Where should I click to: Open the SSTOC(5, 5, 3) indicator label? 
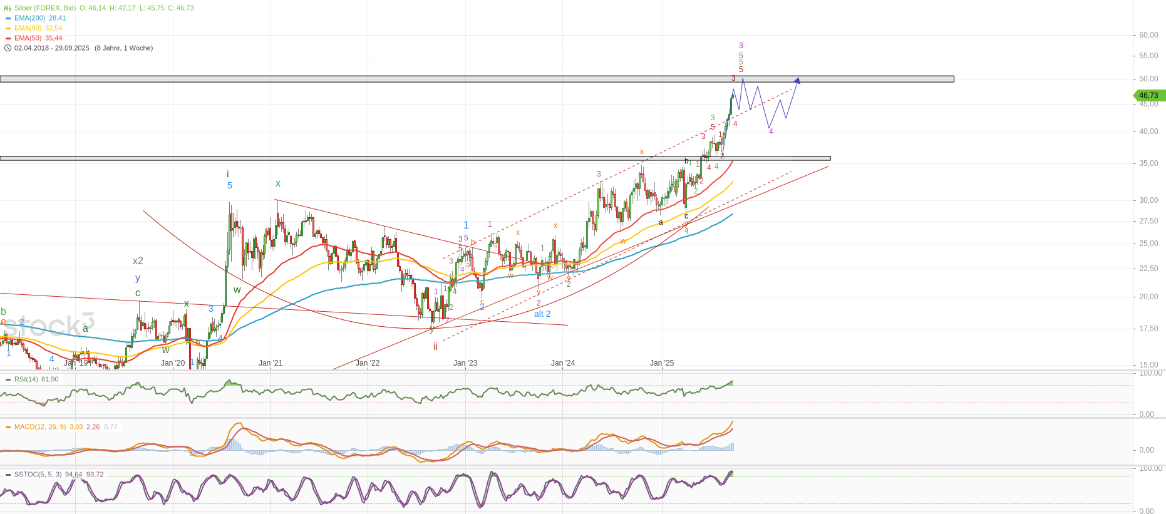[x=38, y=475]
